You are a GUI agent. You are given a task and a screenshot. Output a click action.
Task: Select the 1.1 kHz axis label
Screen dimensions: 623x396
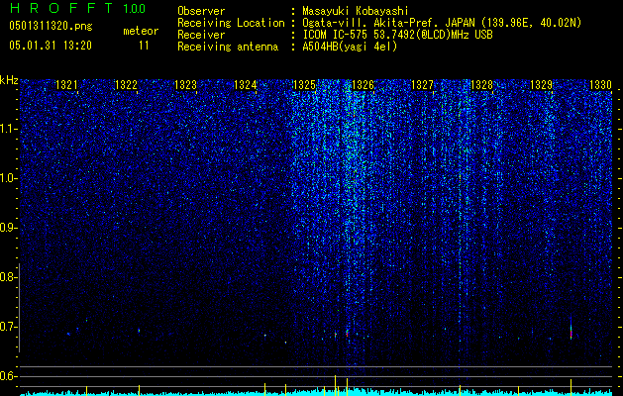[8, 129]
